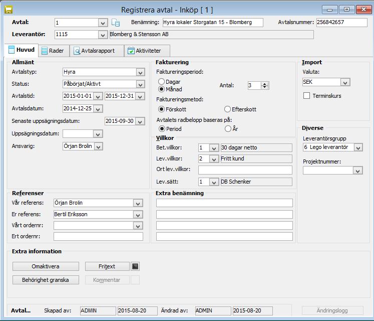374x321 pixels.
Task: Expand the Bet.villkor dropdown
Action: [214, 148]
